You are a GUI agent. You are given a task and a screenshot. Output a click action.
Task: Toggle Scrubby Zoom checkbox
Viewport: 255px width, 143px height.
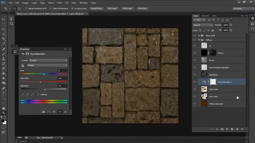pos(72,8)
